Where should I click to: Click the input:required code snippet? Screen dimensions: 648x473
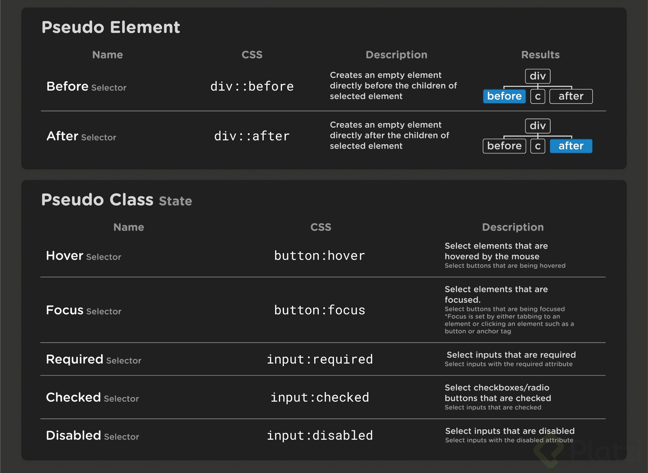click(320, 360)
